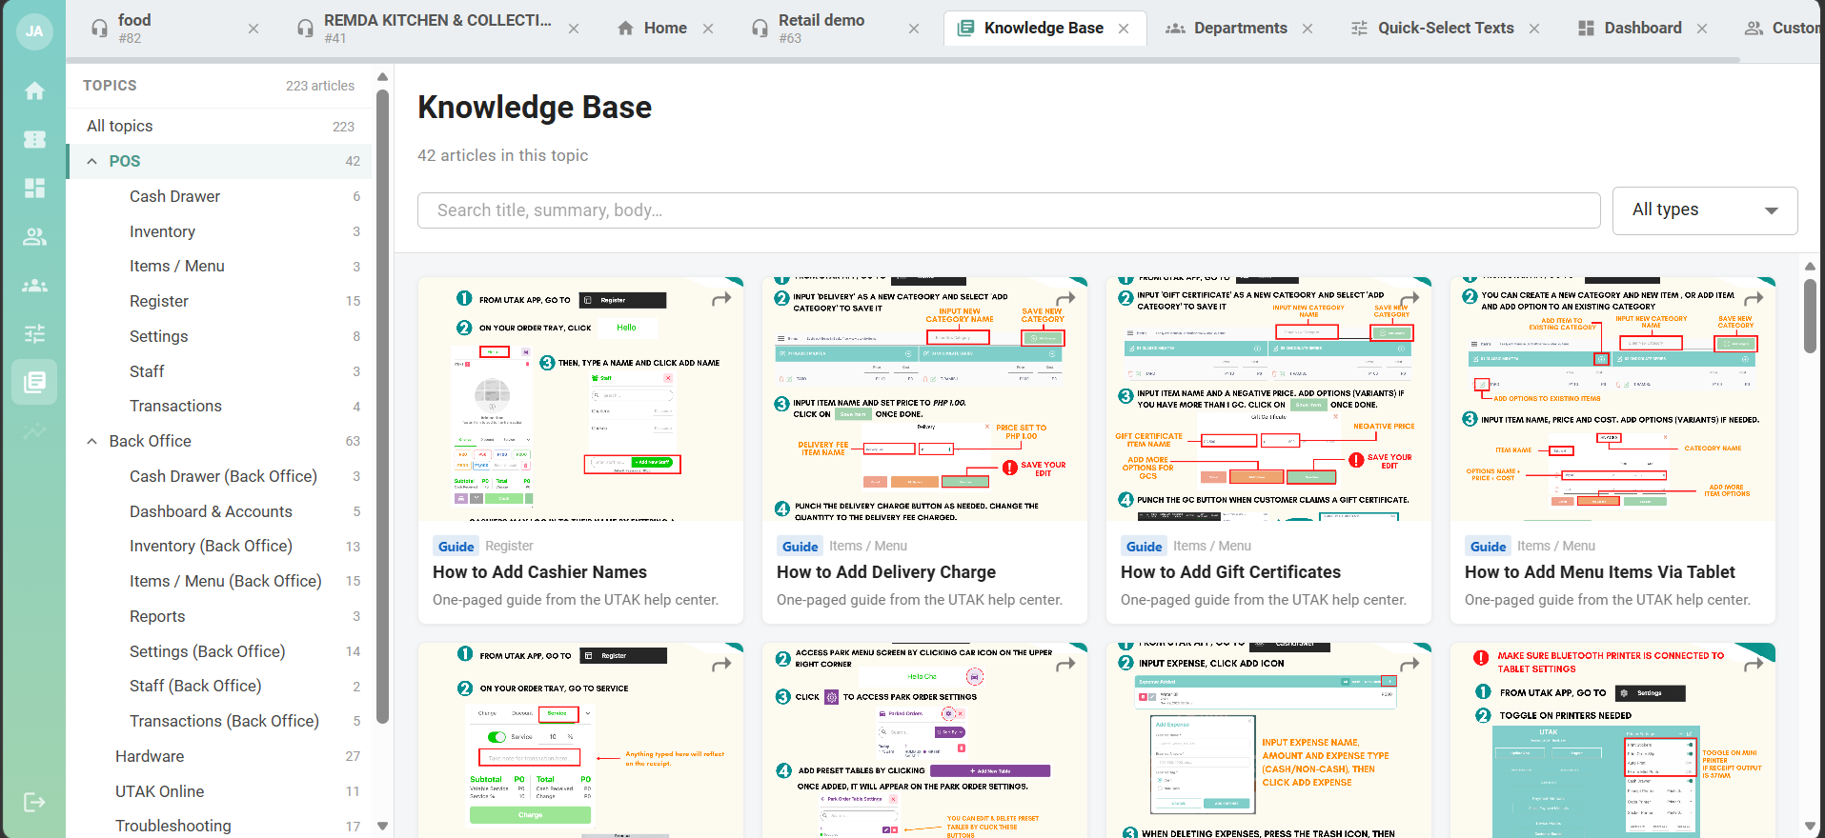Close the Home tab
Screen dimensions: 1825x838
(x=708, y=29)
